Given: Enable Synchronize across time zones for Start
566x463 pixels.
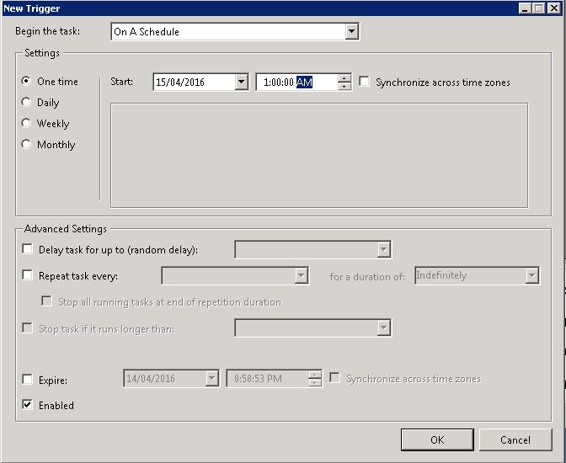Looking at the screenshot, I should [364, 82].
